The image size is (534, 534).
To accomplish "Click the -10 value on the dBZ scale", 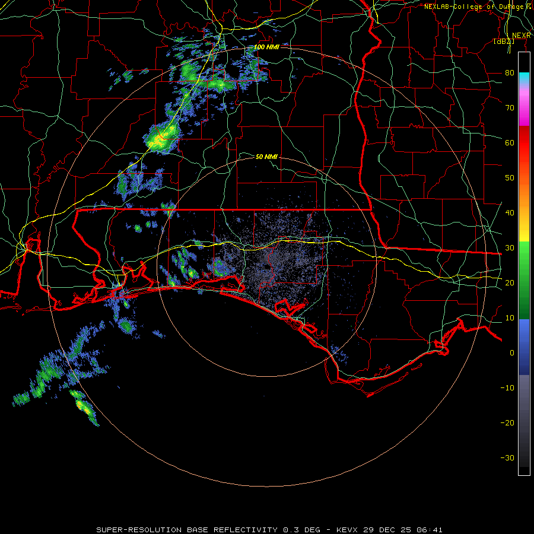I will click(x=507, y=387).
